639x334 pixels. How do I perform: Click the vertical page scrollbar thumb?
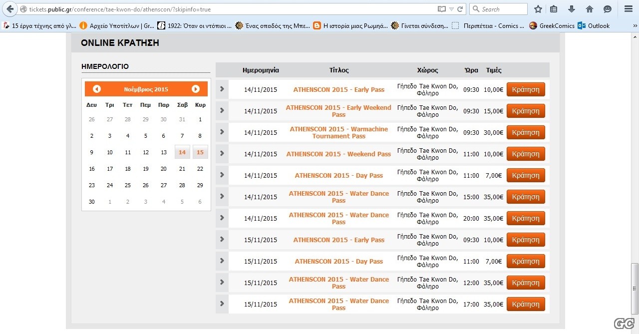pos(635,289)
